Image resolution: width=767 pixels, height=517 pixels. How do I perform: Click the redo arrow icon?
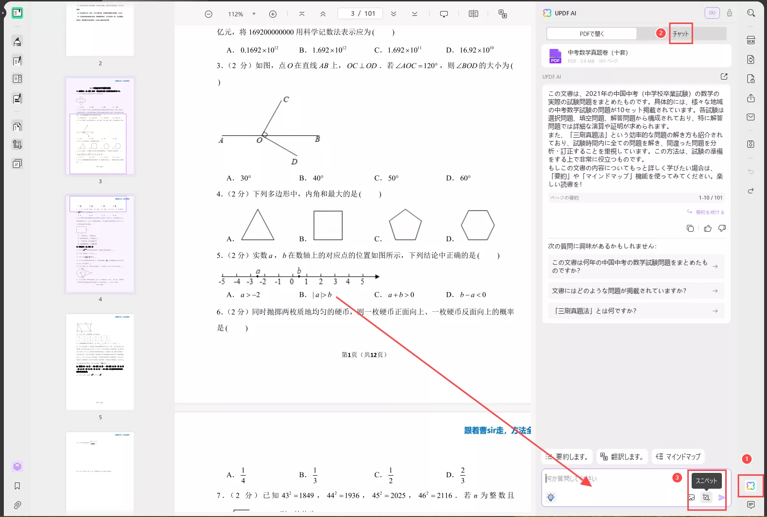[751, 190]
